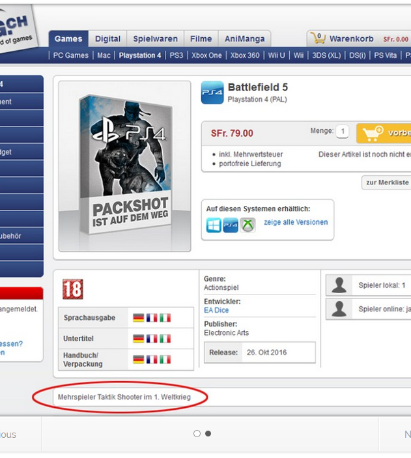Open the Games tab
Screen dimensions: 411x458
pos(68,39)
